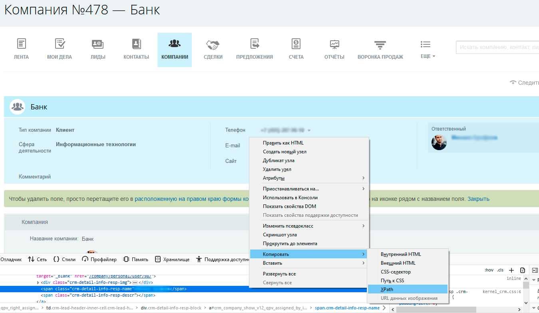Select the Компании people icon
This screenshot has width=539, height=313.
click(175, 44)
